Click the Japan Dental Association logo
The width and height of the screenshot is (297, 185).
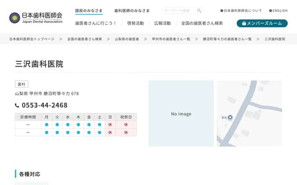(x=36, y=18)
